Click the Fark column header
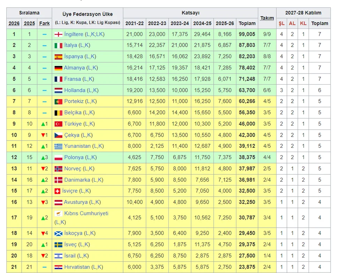This screenshot has width=341, height=273. 44,23
